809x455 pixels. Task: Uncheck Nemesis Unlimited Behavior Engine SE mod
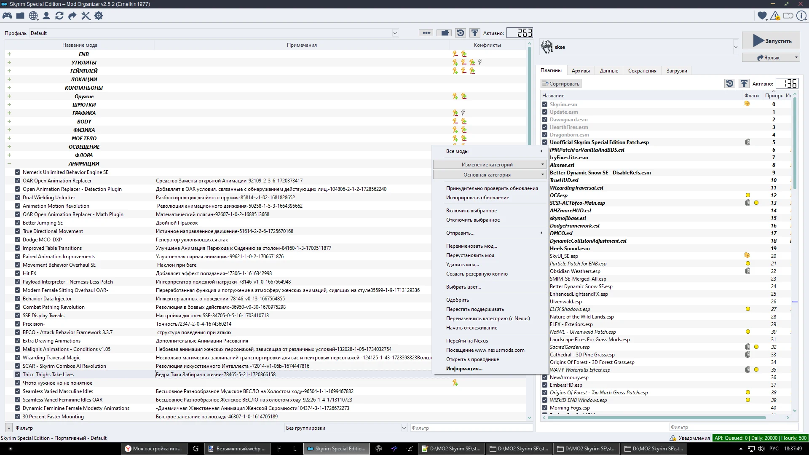17,172
